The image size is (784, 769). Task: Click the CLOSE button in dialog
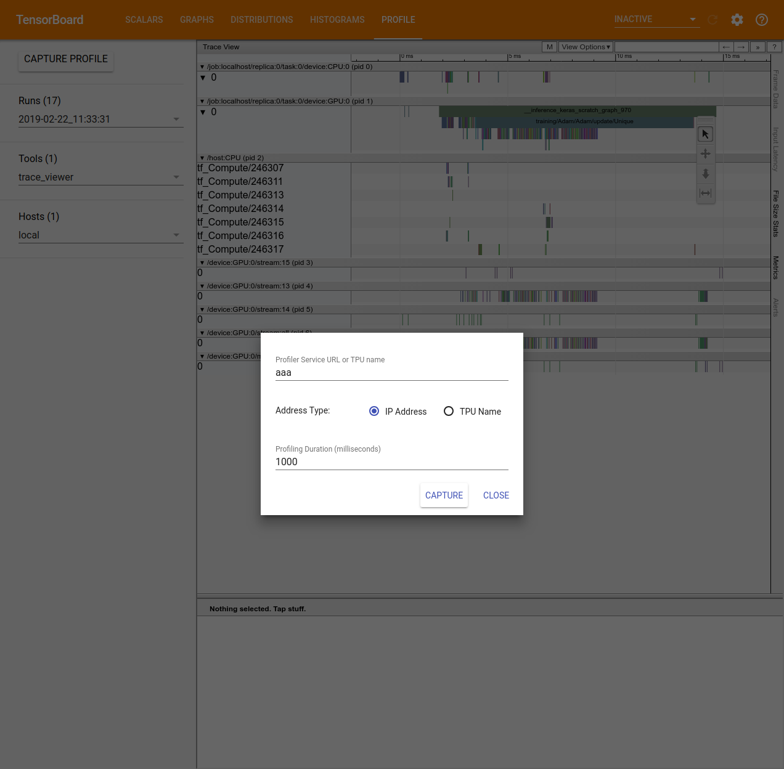point(496,495)
